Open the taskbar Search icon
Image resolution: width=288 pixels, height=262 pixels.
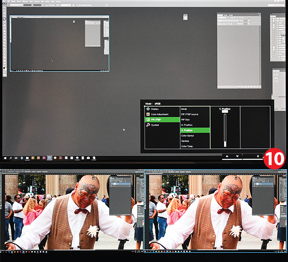pos(11,158)
